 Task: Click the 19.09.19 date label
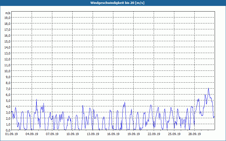click(134, 134)
